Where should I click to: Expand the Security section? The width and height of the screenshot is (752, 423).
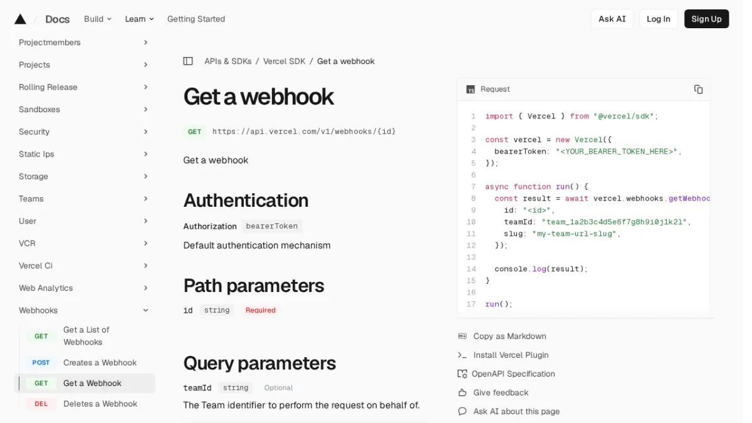point(84,132)
